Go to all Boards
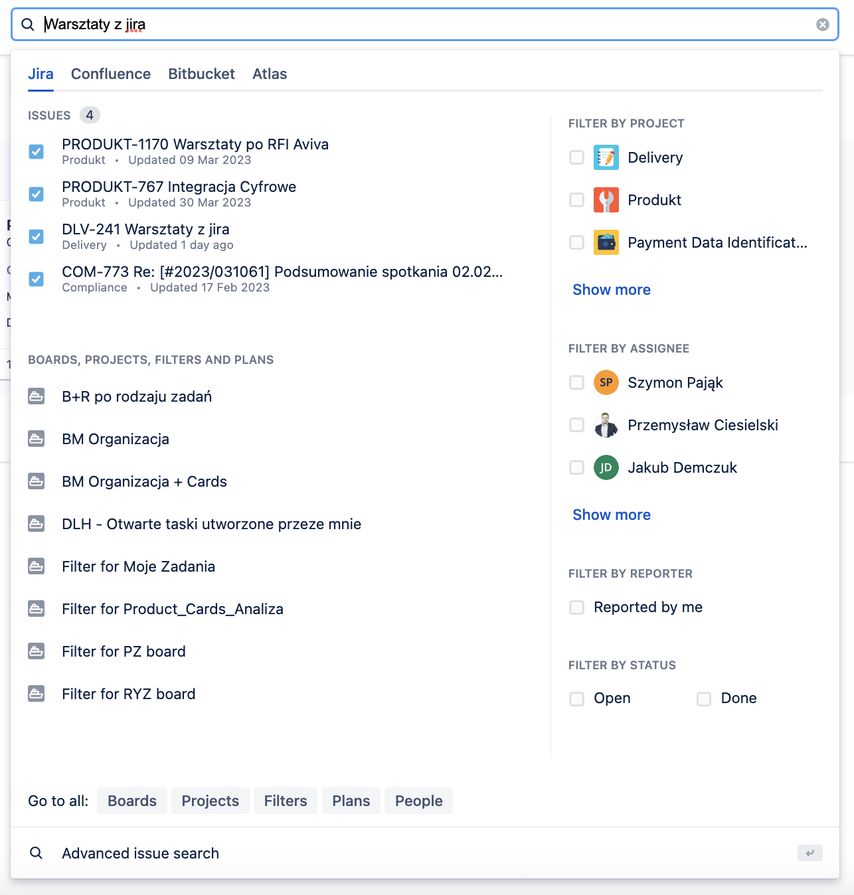 [x=132, y=801]
